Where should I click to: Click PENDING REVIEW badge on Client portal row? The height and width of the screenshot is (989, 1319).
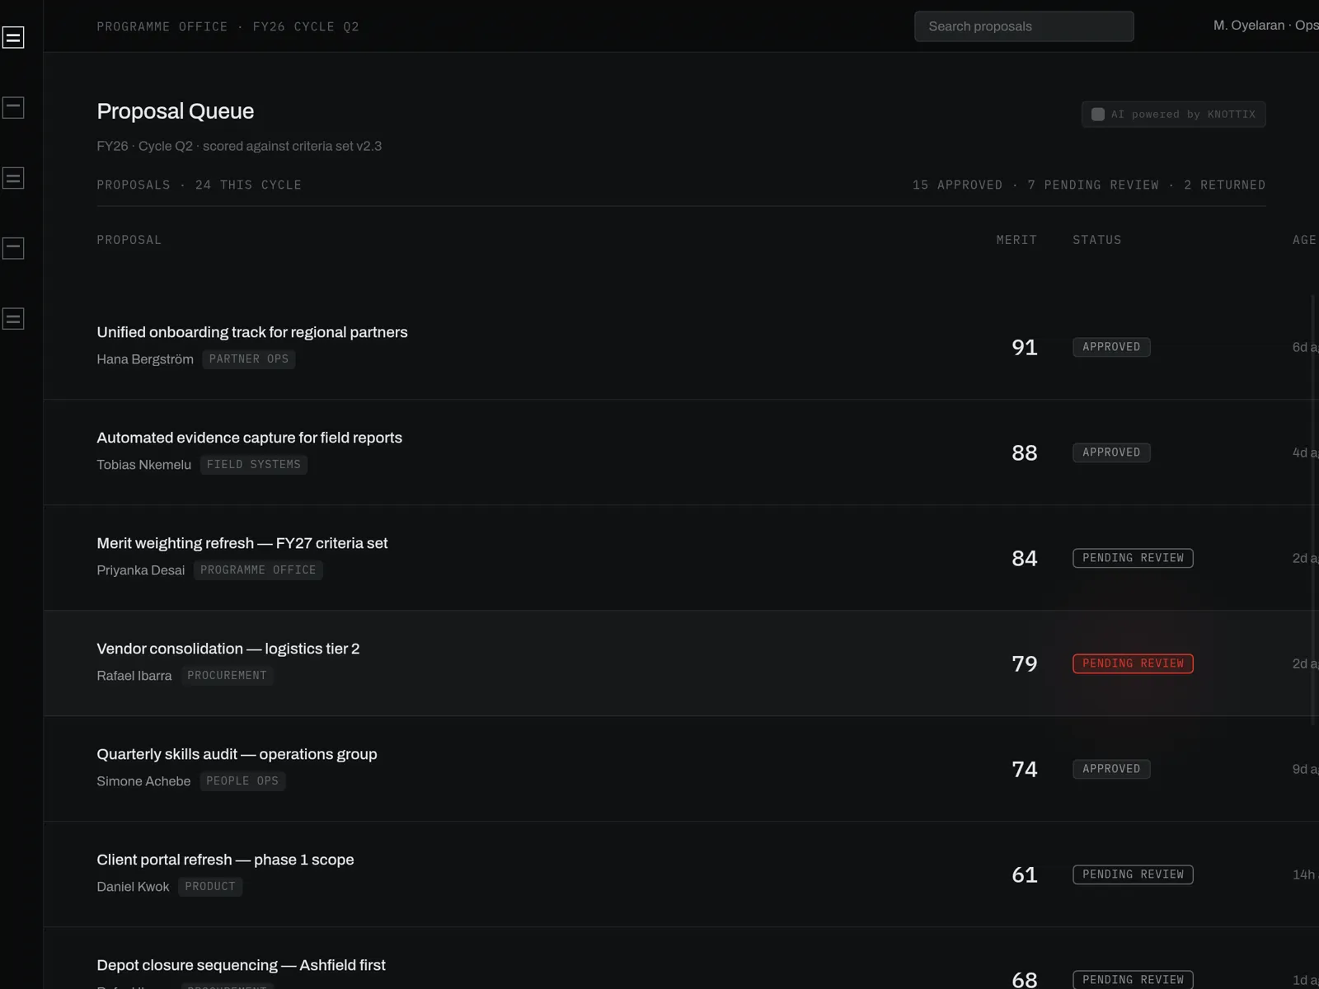tap(1133, 874)
